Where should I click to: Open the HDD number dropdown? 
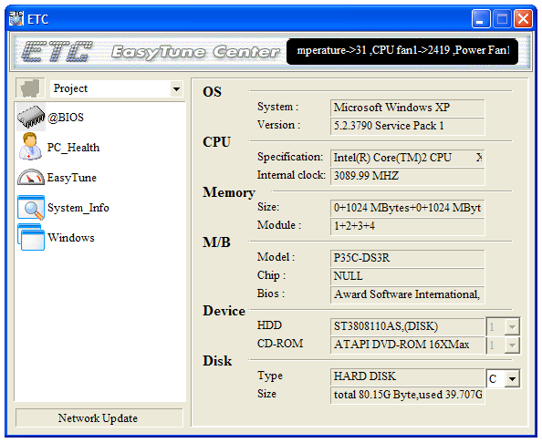point(512,326)
